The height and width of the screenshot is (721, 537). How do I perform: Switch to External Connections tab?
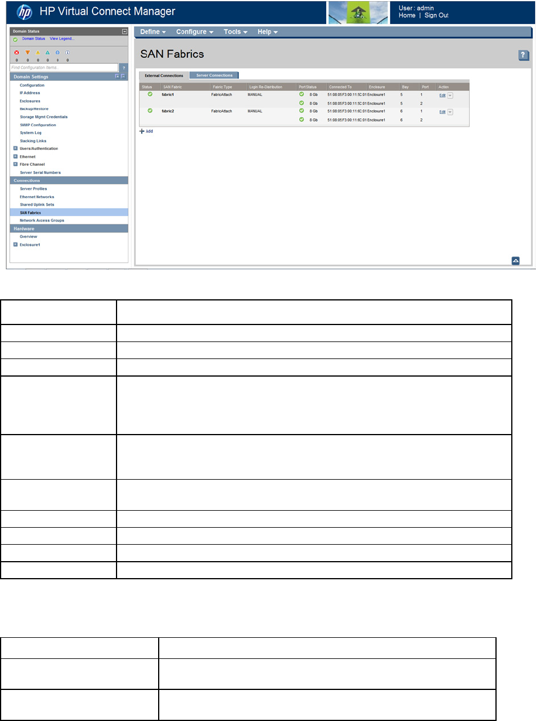[163, 76]
